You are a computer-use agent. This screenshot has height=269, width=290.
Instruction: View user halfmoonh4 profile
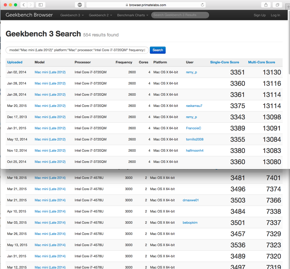coord(195,151)
